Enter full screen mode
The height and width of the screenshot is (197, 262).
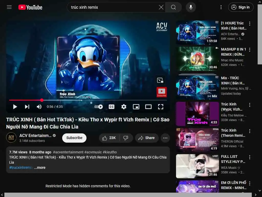161,107
